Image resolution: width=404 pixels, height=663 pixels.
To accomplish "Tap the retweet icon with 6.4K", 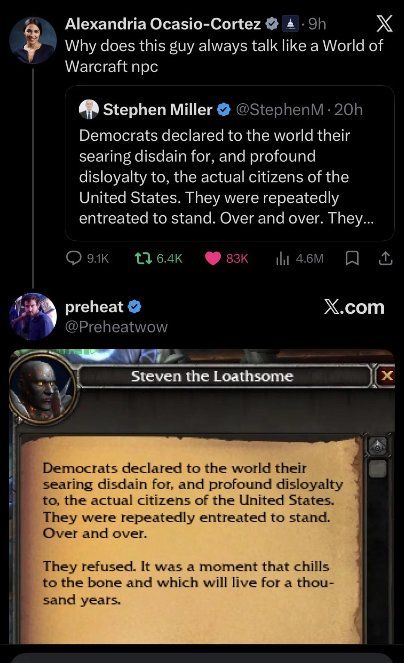I will pyautogui.click(x=143, y=258).
